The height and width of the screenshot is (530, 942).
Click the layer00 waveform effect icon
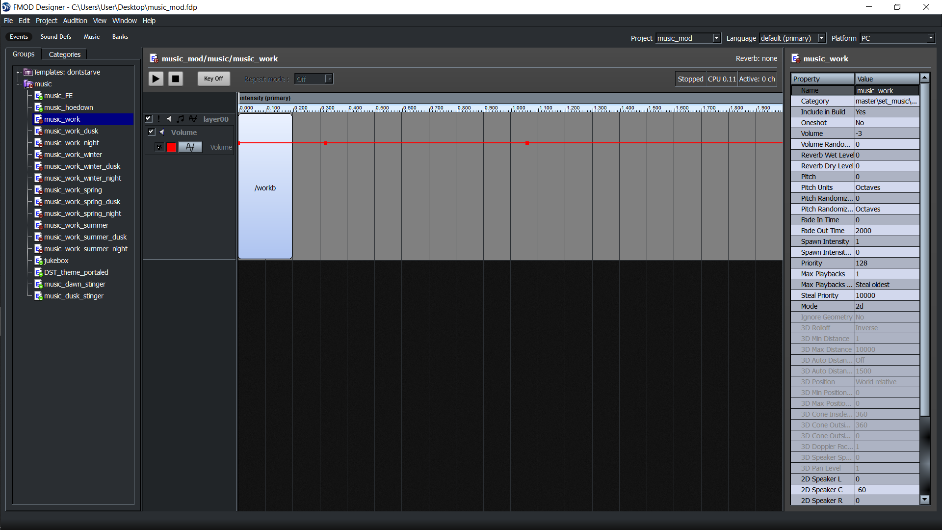[x=193, y=119]
